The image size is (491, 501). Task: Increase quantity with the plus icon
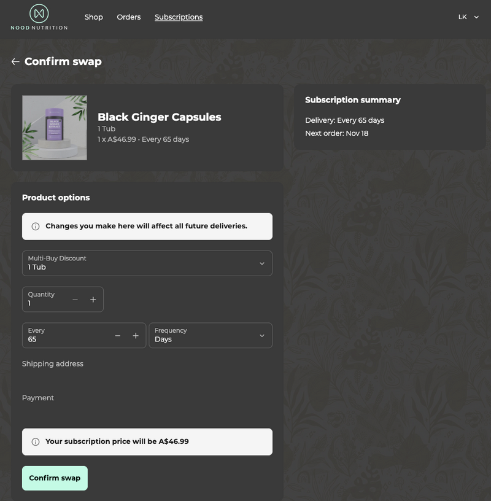(93, 300)
